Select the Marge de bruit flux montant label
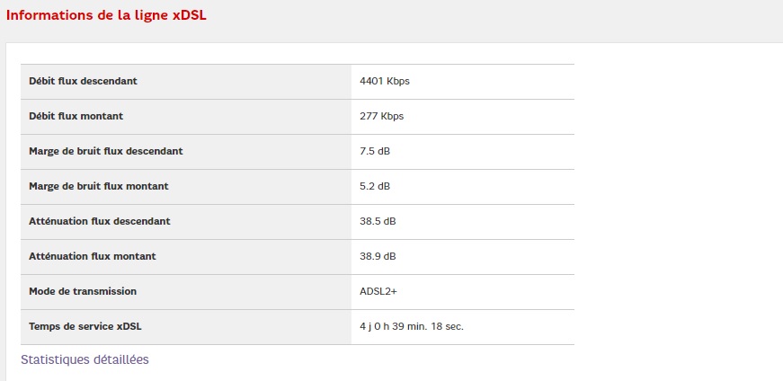Viewport: 783px width, 381px height. click(x=98, y=186)
